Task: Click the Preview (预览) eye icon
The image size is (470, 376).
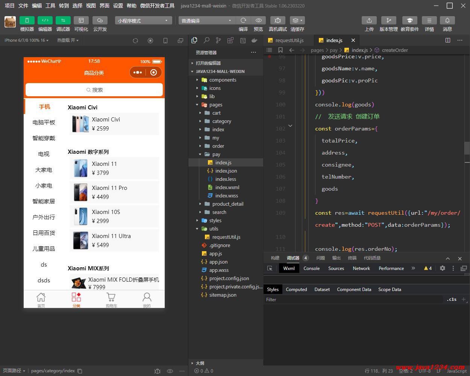Action: (258, 20)
